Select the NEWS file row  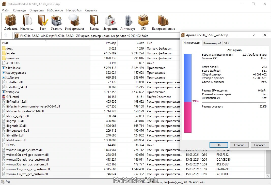point(90,145)
